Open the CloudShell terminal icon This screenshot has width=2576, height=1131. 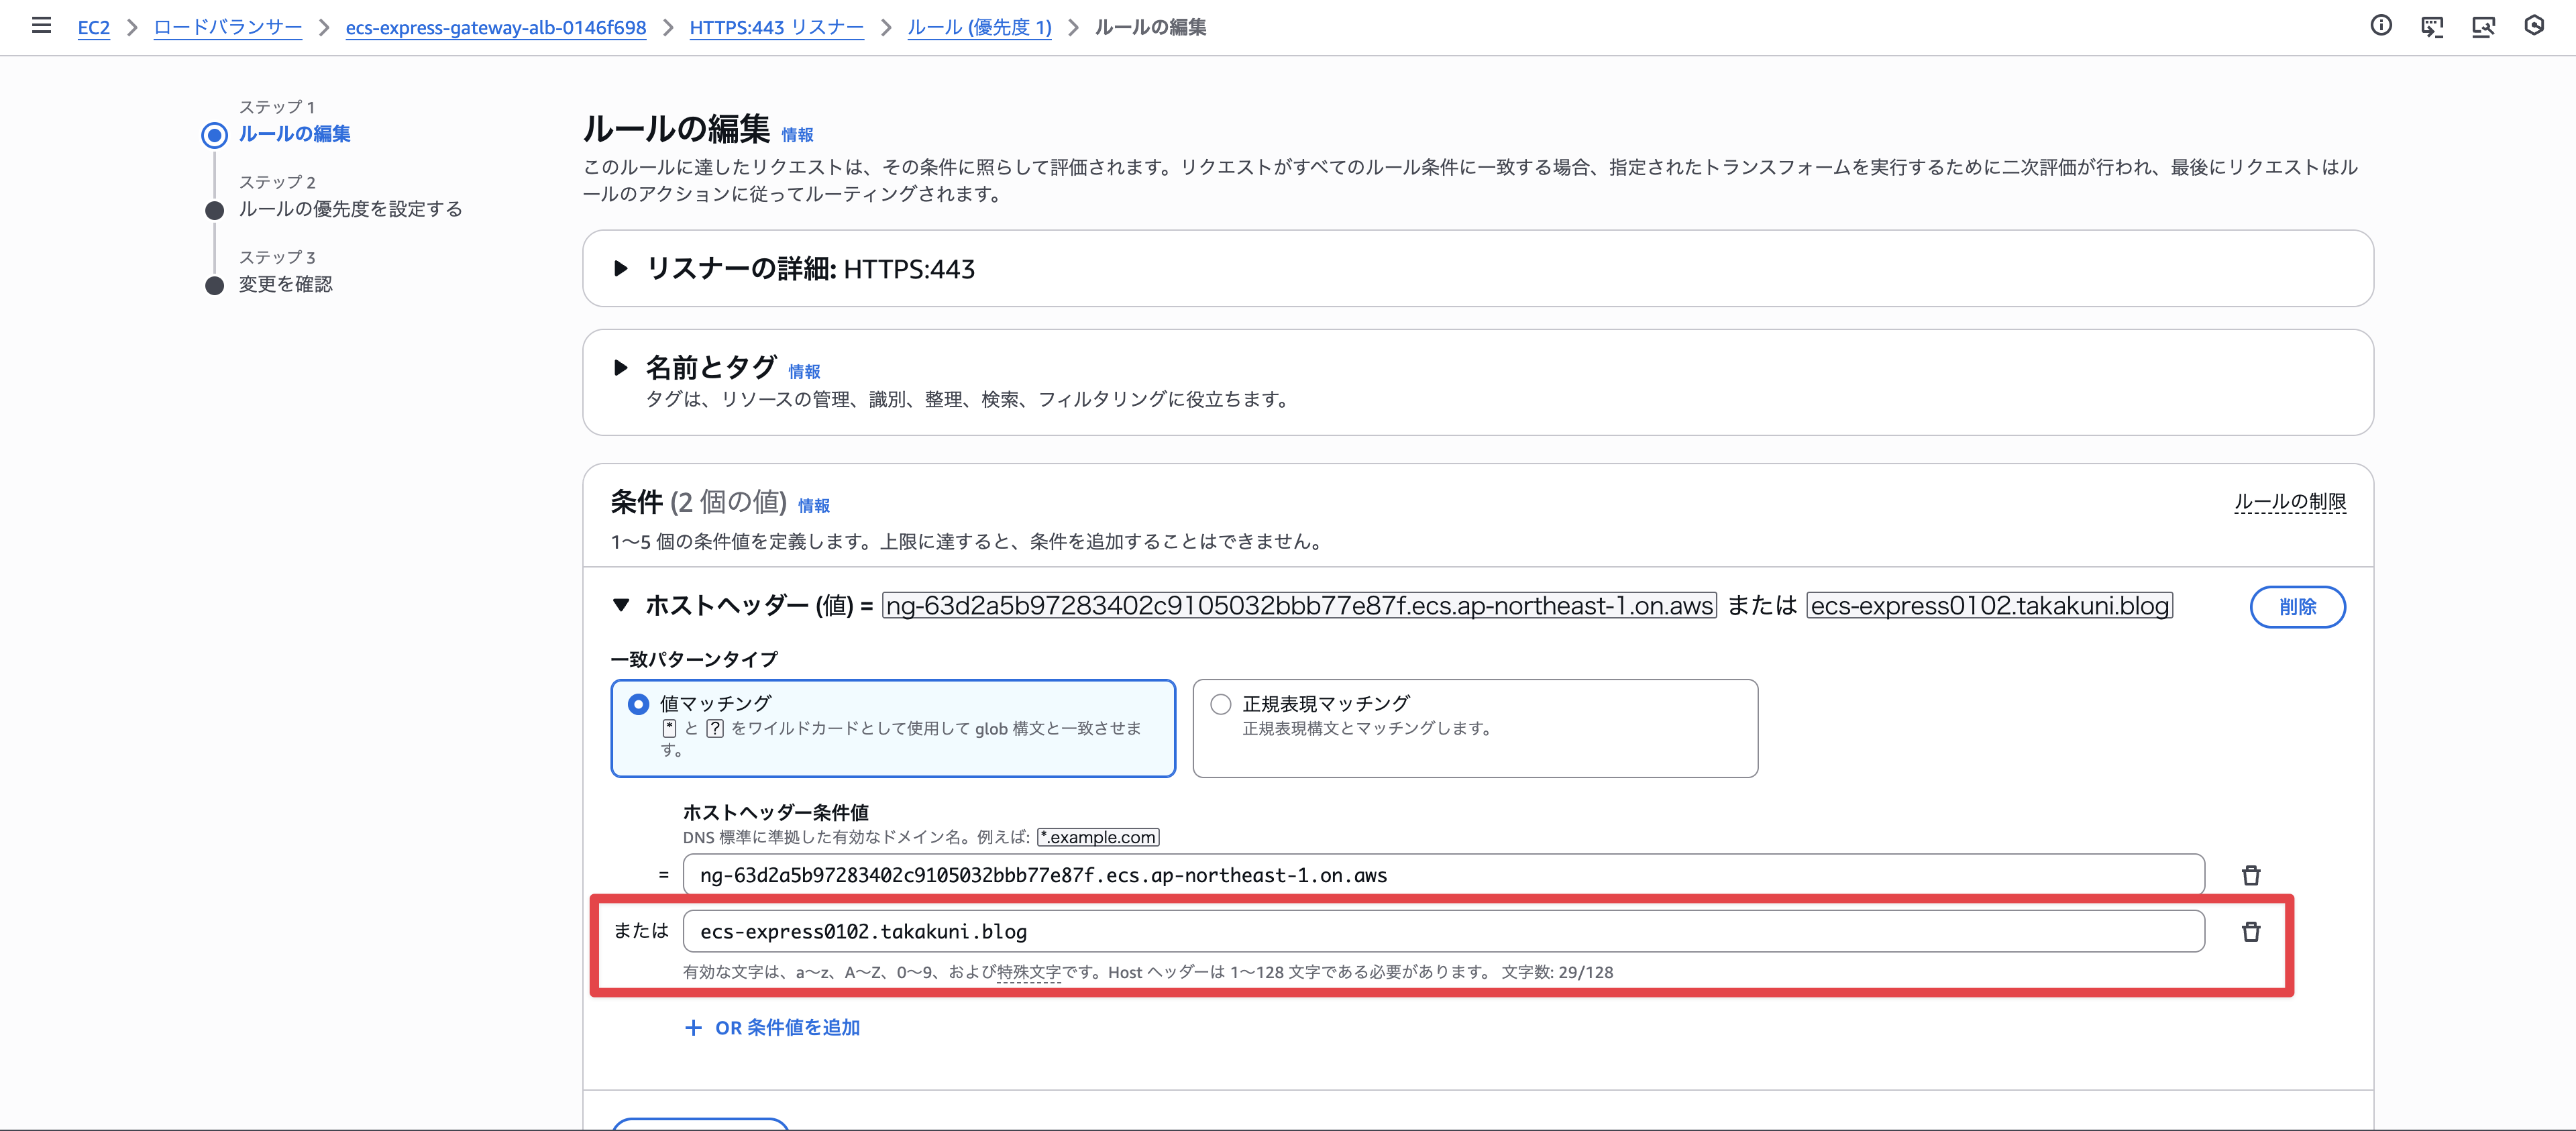[x=2432, y=26]
